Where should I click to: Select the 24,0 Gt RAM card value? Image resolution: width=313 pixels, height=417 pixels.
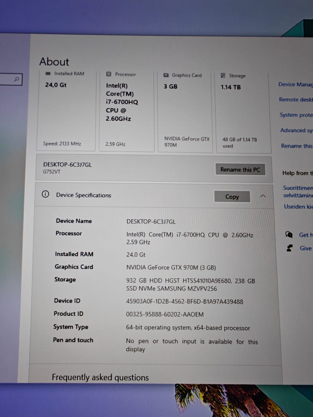click(x=56, y=85)
